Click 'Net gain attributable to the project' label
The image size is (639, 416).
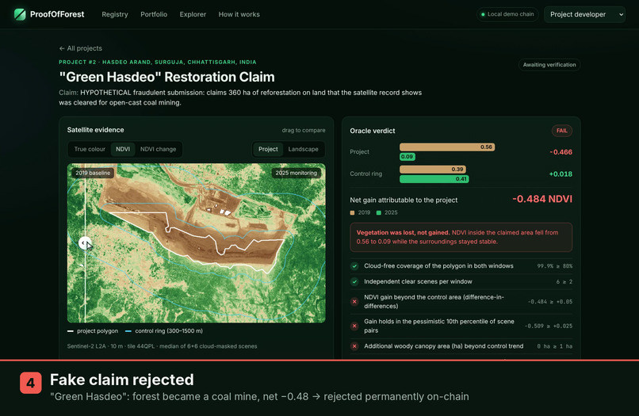[x=404, y=200]
